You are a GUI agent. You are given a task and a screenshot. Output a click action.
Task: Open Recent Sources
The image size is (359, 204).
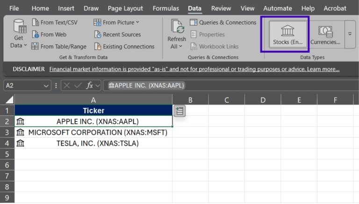tap(118, 35)
